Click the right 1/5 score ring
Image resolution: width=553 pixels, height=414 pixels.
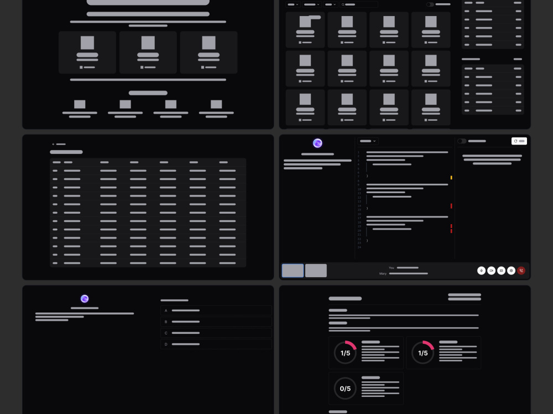pos(423,353)
